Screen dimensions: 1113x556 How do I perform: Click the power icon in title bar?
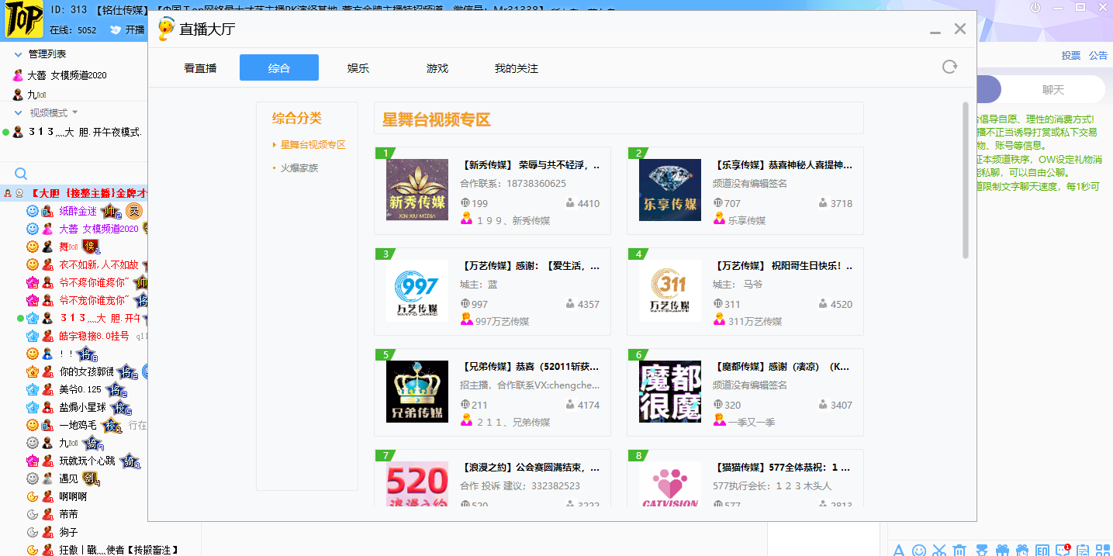point(1035,8)
